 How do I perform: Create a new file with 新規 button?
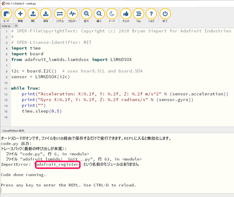pyautogui.click(x=20, y=14)
